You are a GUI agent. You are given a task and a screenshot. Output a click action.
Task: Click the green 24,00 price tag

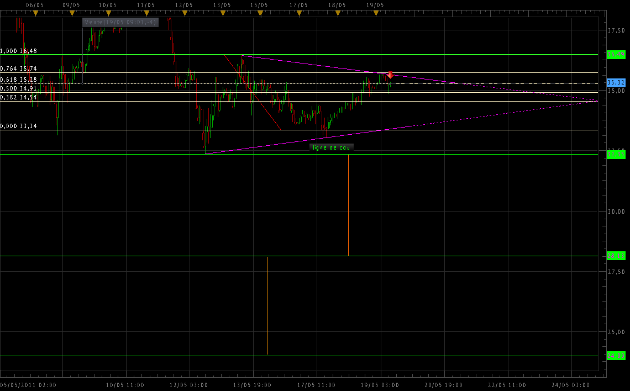pyautogui.click(x=616, y=356)
